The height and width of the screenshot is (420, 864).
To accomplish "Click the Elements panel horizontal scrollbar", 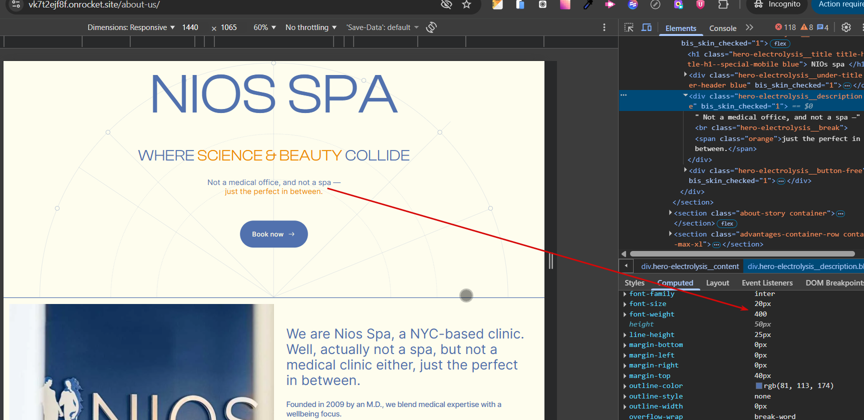I will 742,253.
